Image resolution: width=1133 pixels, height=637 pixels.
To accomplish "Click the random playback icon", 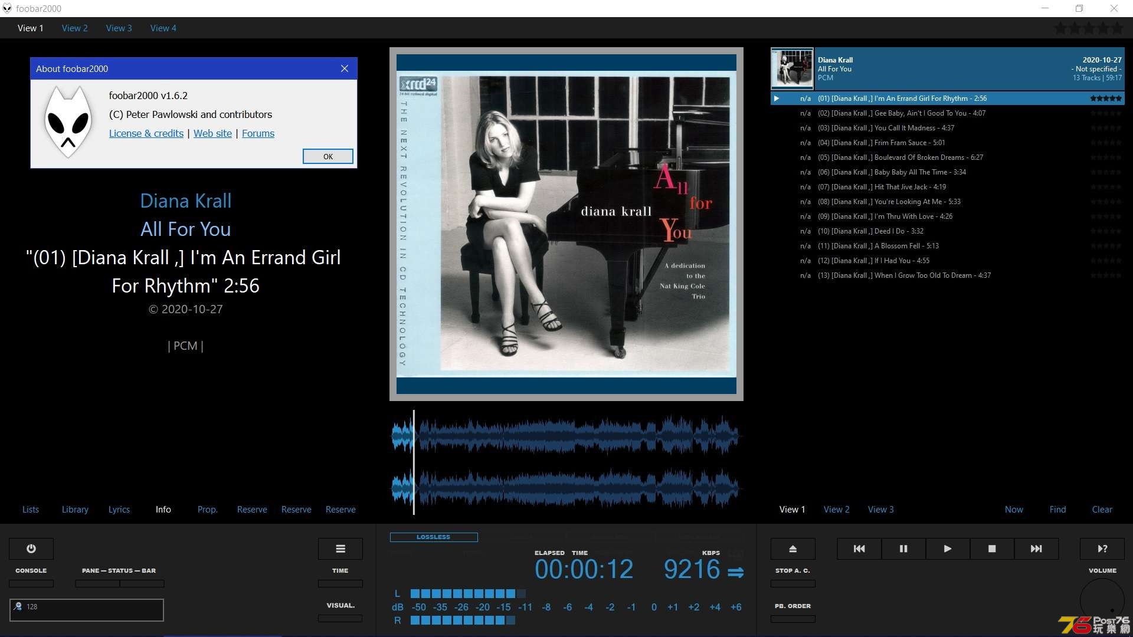I will [x=1102, y=549].
